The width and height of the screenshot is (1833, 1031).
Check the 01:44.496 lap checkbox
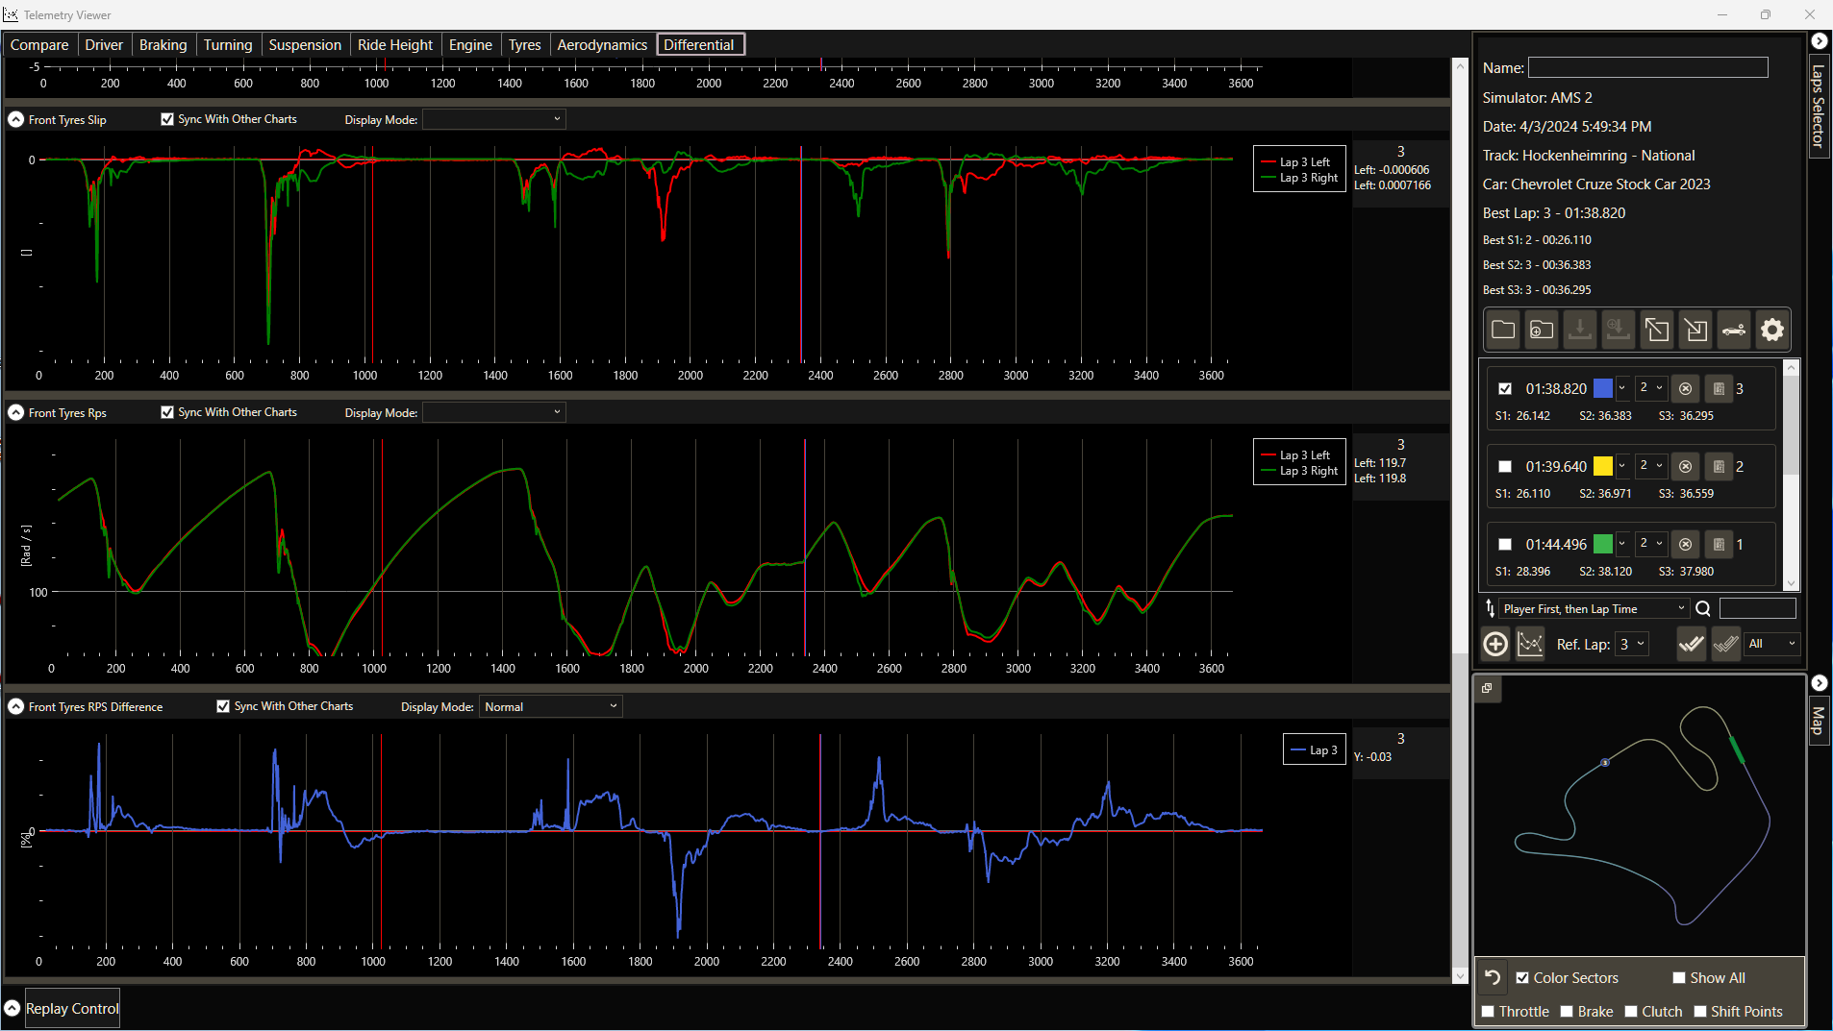pyautogui.click(x=1505, y=545)
